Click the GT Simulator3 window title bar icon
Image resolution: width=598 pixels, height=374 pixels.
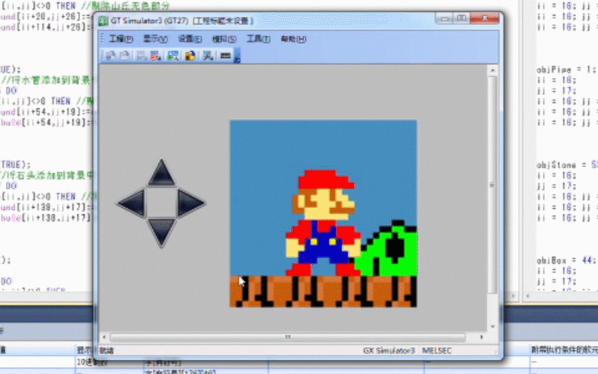103,21
